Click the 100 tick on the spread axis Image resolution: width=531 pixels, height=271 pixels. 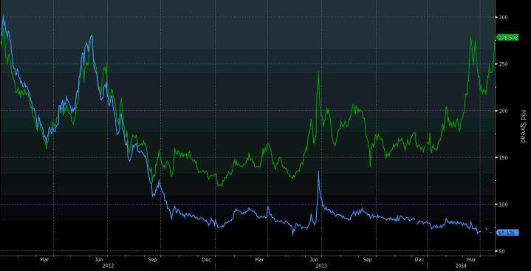(x=502, y=205)
